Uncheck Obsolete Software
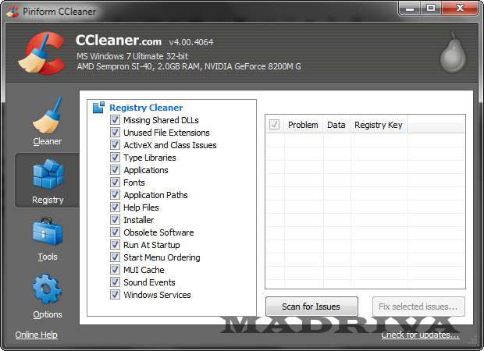 [115, 232]
